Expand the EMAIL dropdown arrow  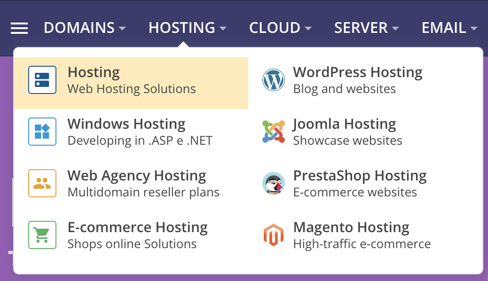(474, 28)
